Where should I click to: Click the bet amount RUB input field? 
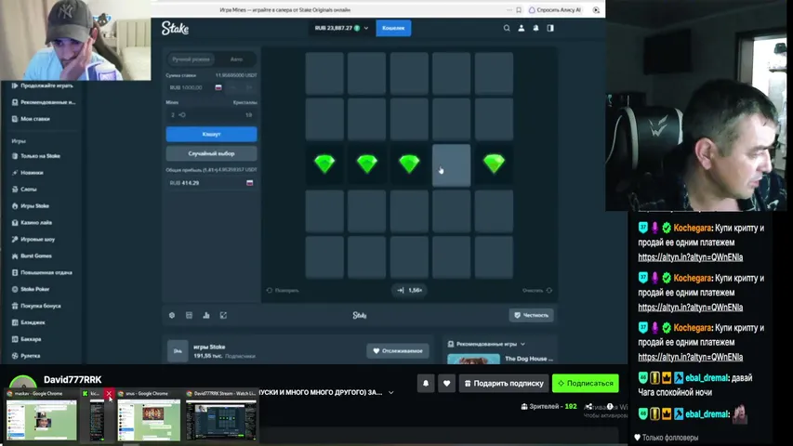click(192, 87)
